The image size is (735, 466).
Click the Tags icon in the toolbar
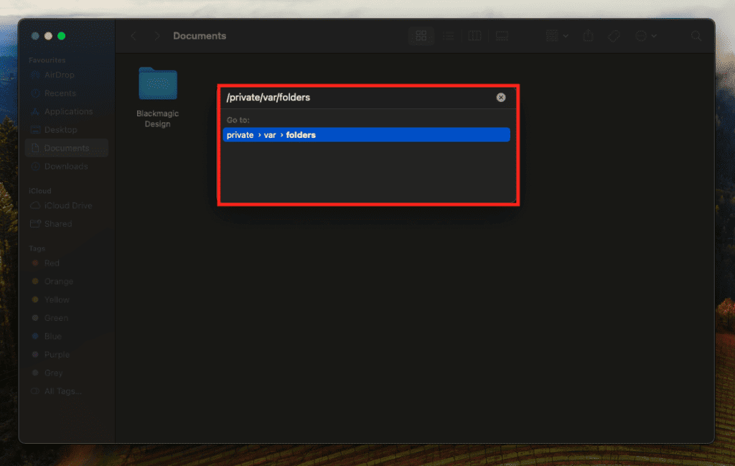[614, 35]
